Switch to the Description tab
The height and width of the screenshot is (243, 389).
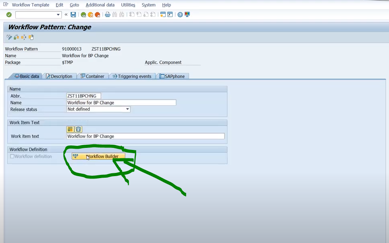(59, 76)
